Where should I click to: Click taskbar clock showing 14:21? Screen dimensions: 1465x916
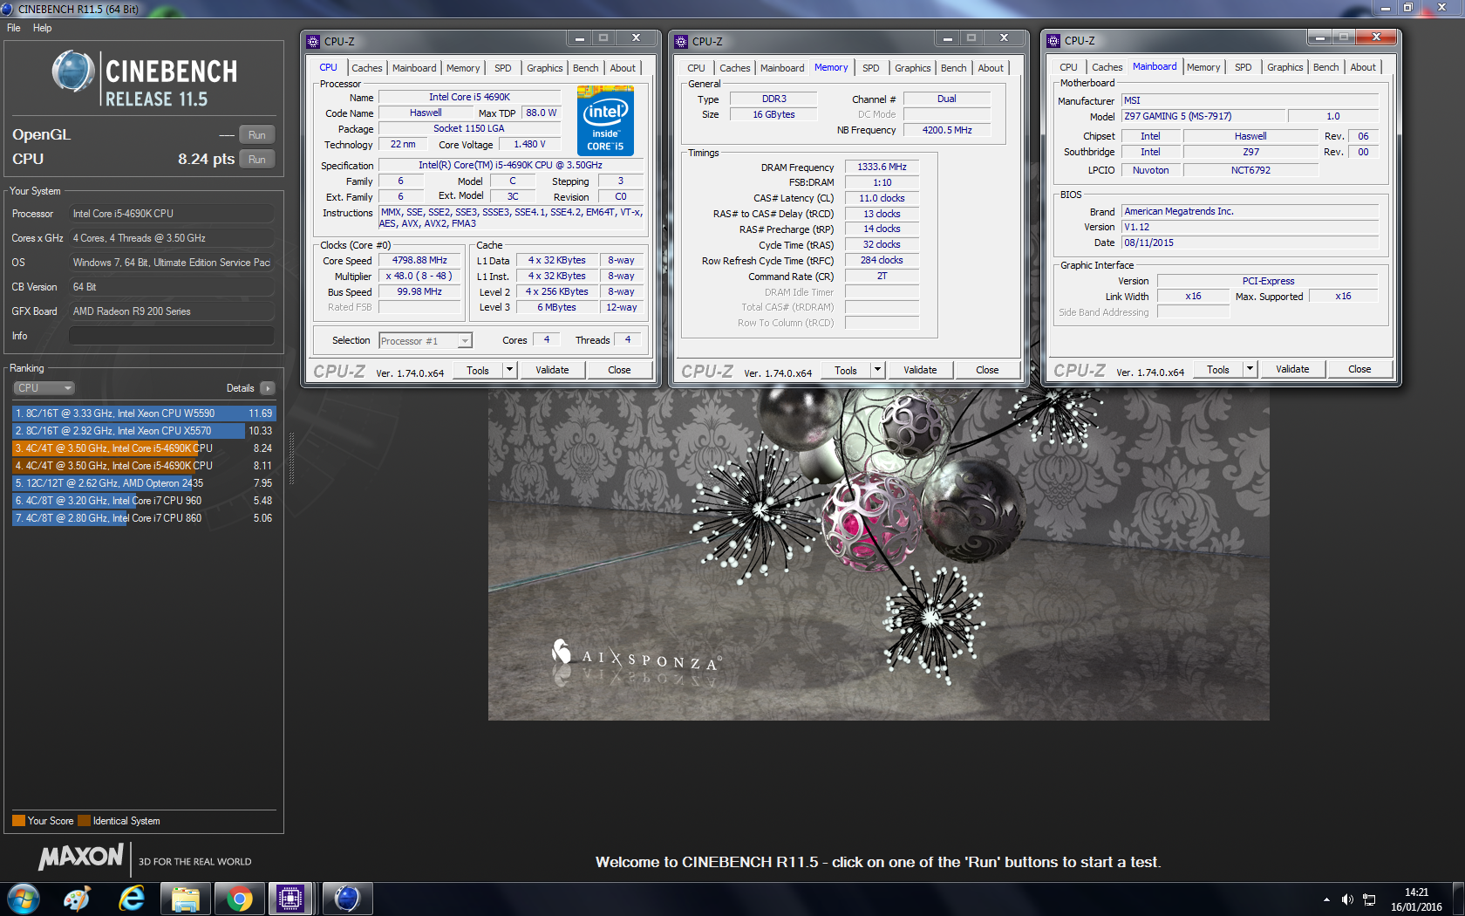pyautogui.click(x=1416, y=899)
